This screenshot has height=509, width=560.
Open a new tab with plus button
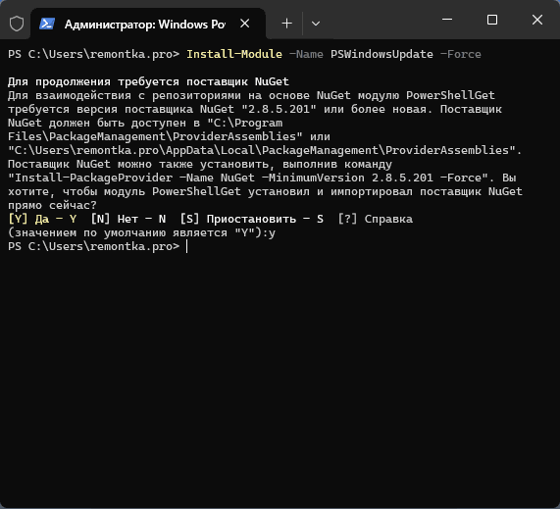(x=286, y=24)
